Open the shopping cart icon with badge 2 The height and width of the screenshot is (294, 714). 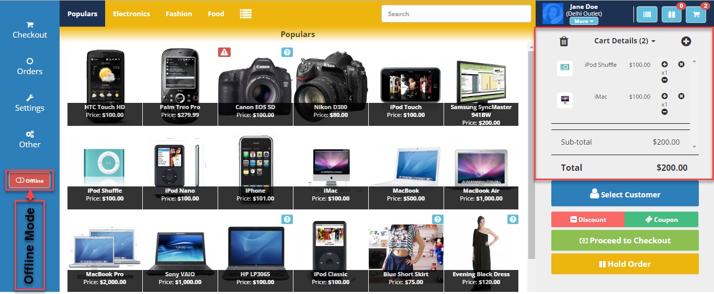point(696,14)
